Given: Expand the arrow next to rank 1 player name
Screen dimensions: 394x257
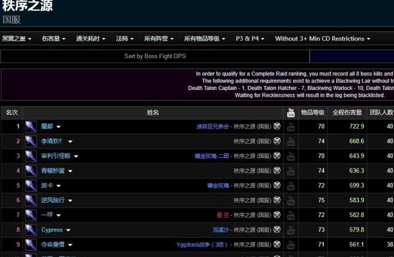Looking at the screenshot, I should 58,127.
